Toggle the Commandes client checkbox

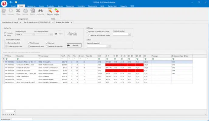[7, 43]
